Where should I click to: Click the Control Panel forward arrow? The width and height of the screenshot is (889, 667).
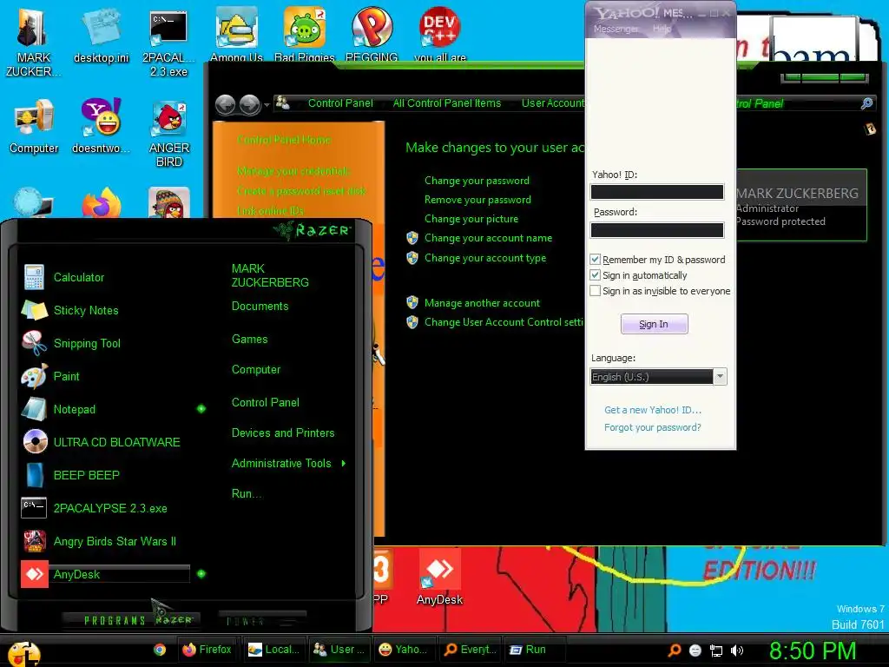point(249,104)
